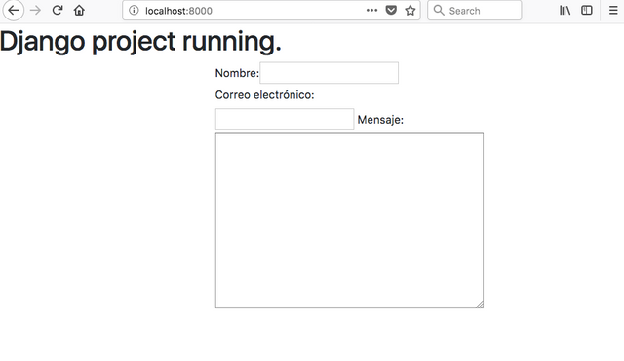Open the Library bookshelf icon
The image size is (624, 361).
[565, 11]
